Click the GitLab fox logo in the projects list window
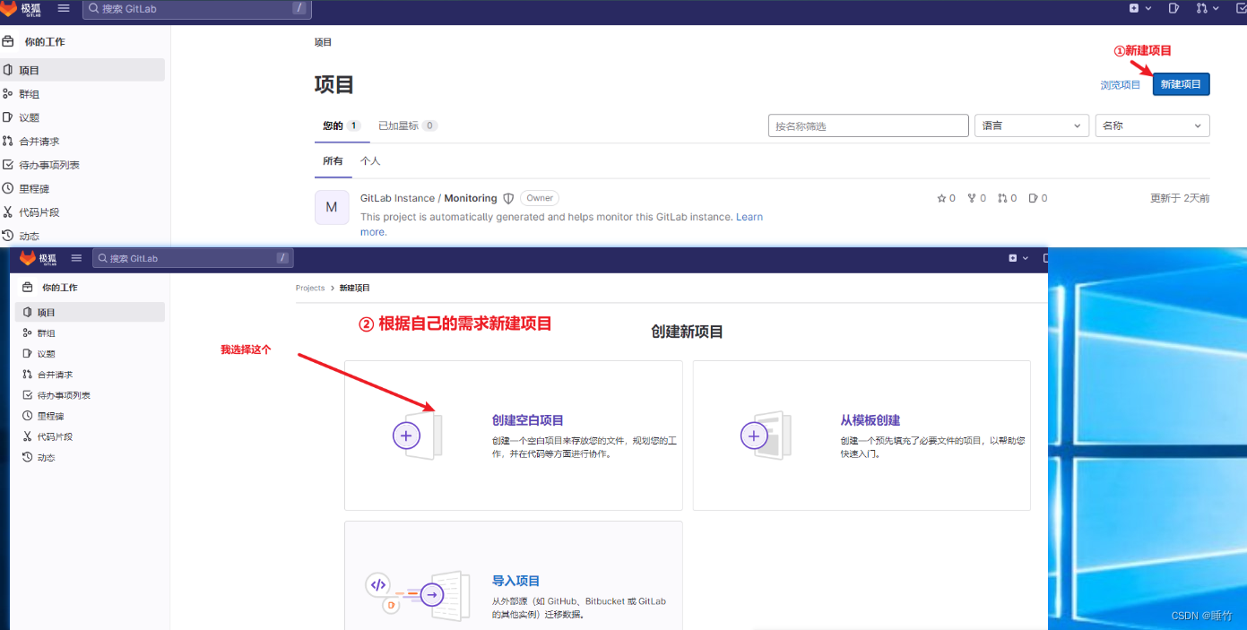The height and width of the screenshot is (630, 1247). pyautogui.click(x=9, y=8)
